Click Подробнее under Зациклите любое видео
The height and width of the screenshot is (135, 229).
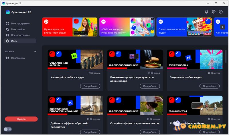210,86
